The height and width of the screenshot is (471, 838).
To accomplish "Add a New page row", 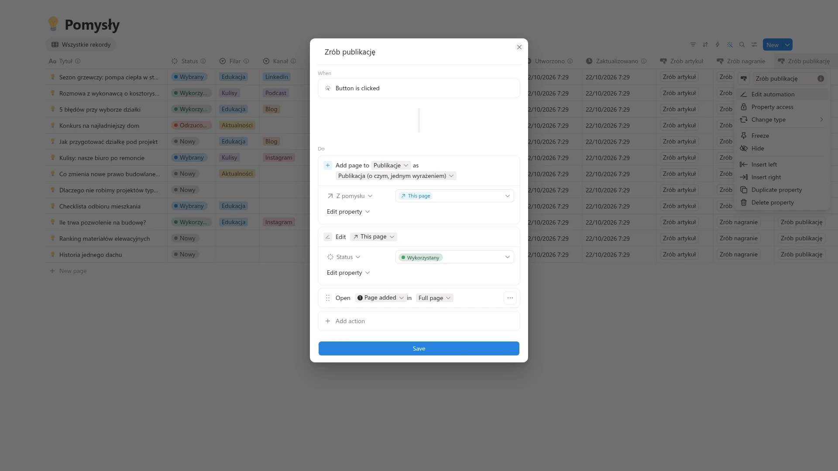I will (68, 271).
